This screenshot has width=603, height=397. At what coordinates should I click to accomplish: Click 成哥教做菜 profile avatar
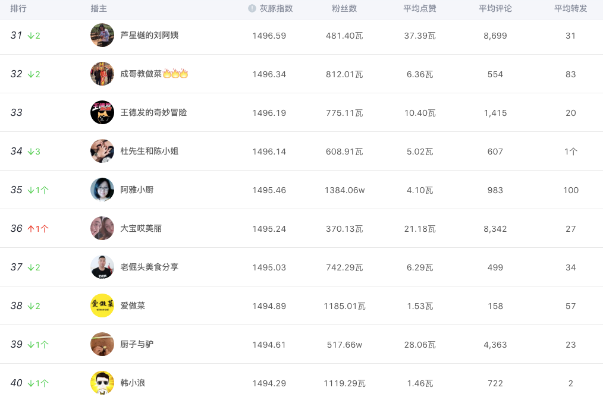pos(102,74)
